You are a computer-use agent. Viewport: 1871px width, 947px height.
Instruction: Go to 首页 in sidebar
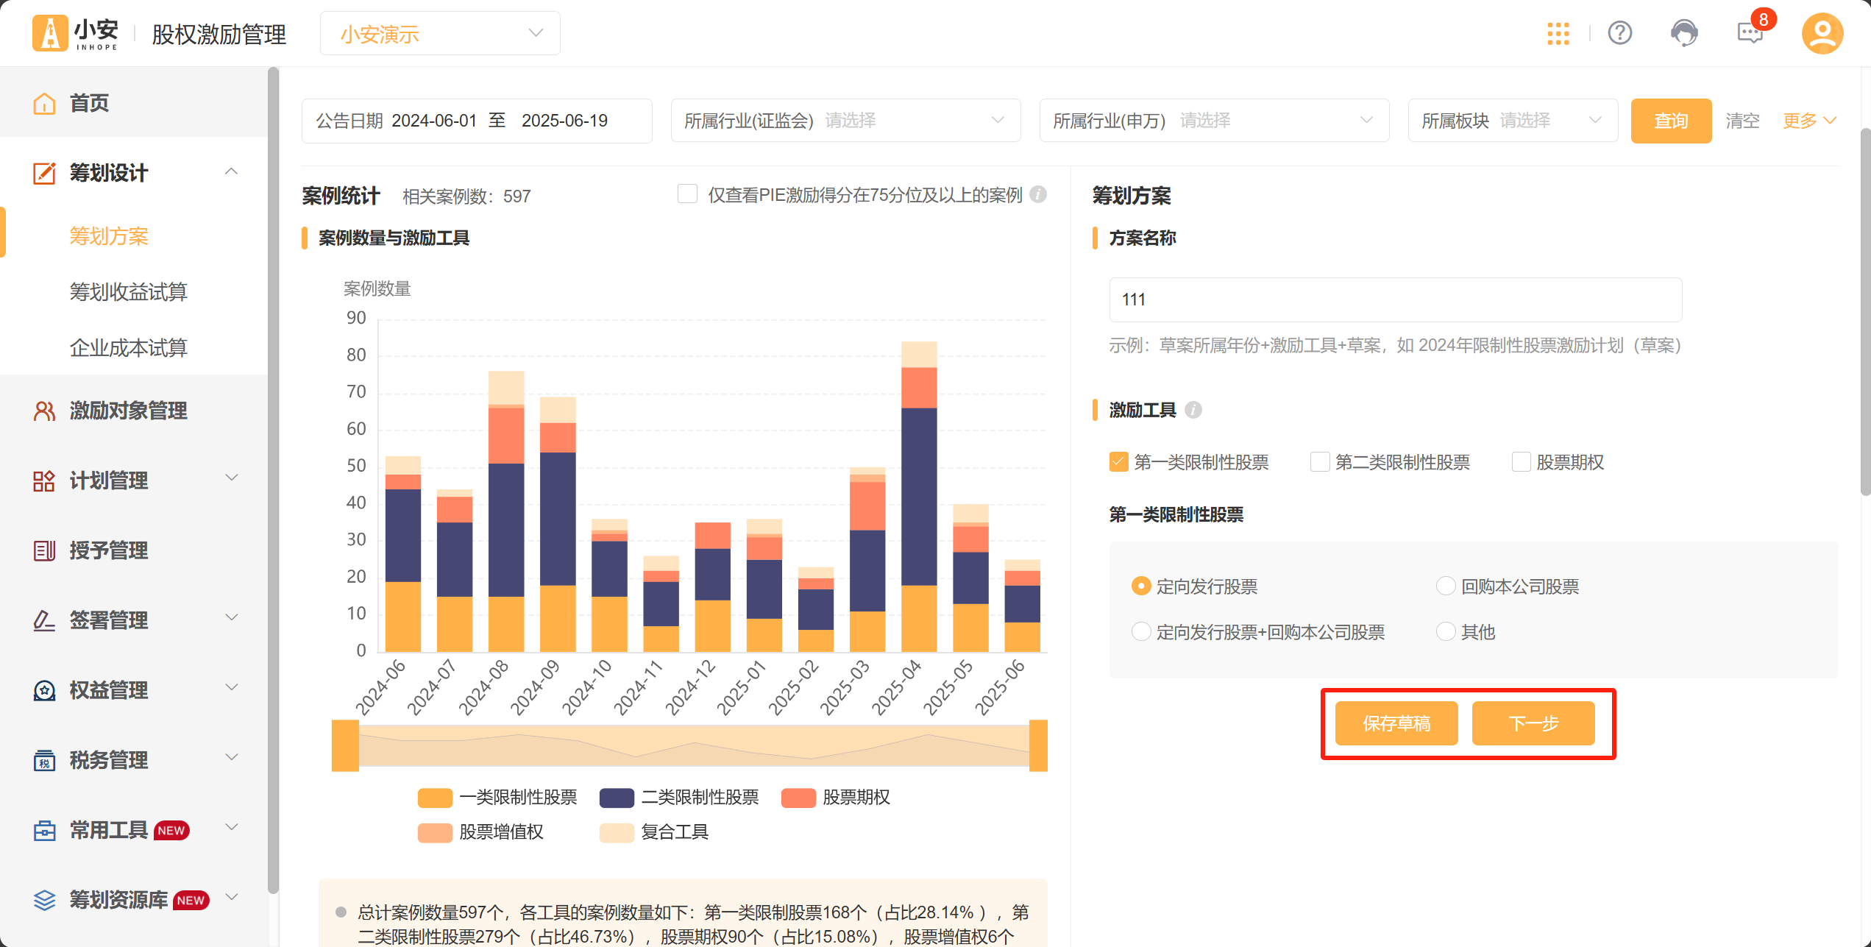coord(134,103)
